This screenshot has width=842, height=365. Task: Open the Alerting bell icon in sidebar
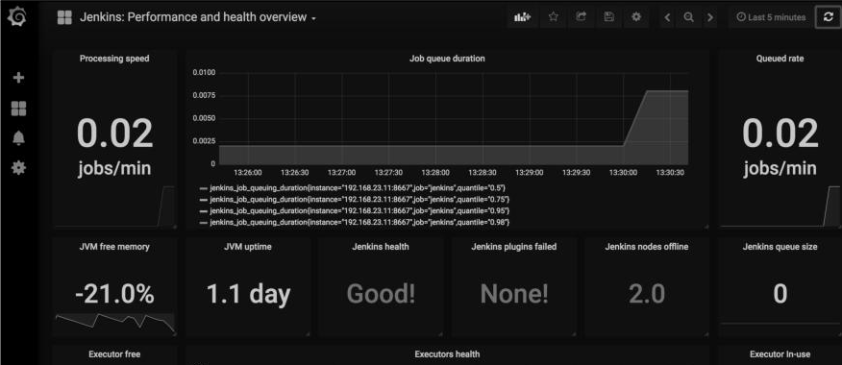(18, 138)
